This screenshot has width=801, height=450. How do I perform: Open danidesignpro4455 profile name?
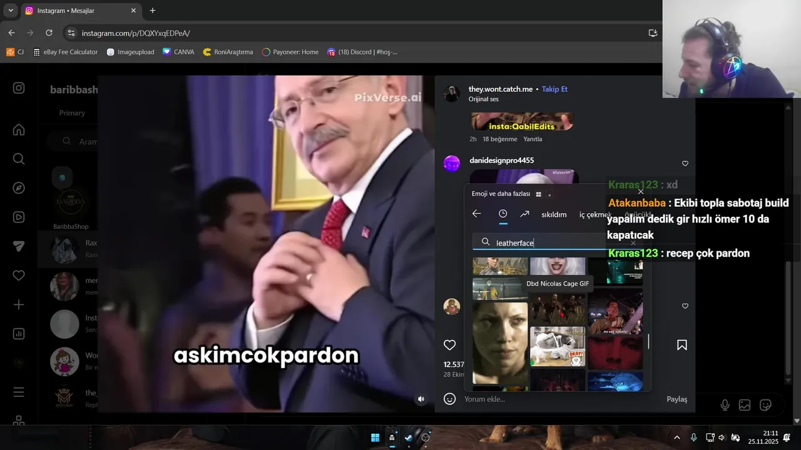502,161
